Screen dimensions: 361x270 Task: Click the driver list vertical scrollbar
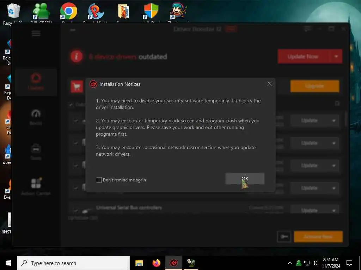(x=346, y=119)
